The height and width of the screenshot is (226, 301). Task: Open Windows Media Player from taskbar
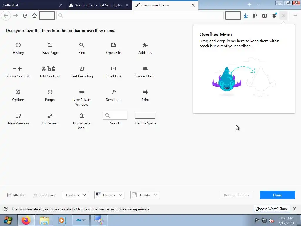point(62,220)
